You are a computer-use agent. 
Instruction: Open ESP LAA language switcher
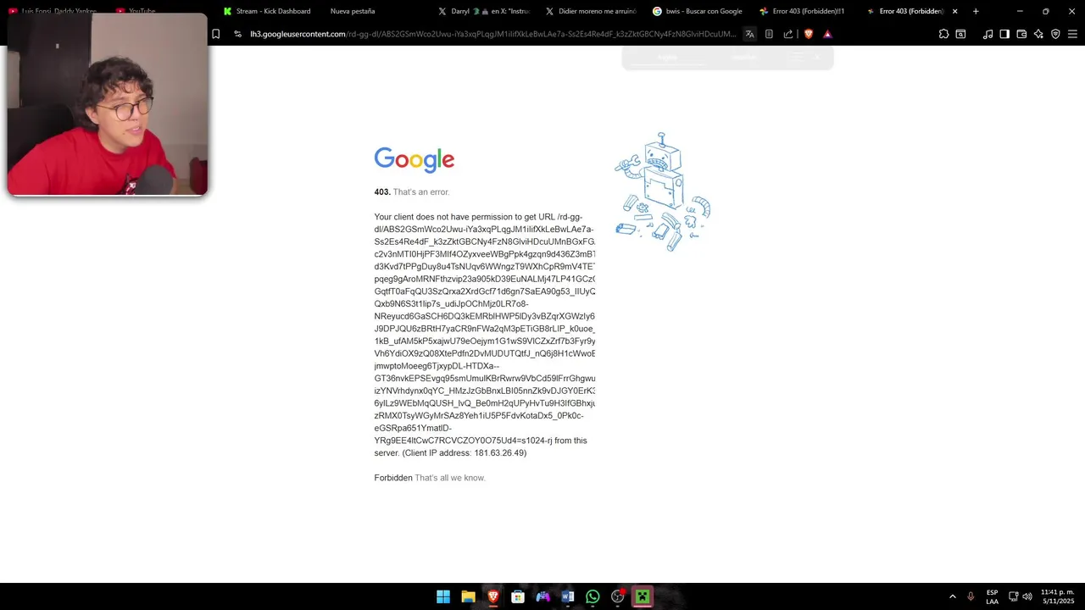tap(992, 596)
